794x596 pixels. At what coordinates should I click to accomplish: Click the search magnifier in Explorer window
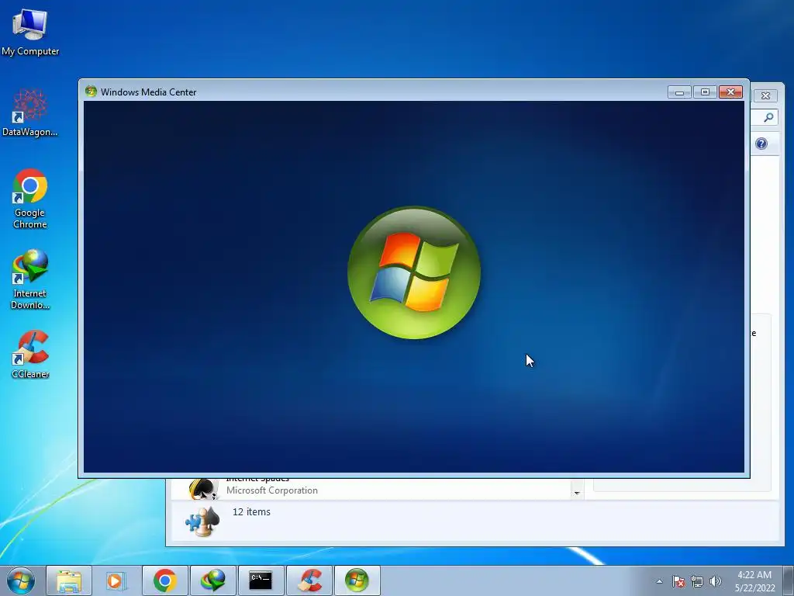(768, 118)
